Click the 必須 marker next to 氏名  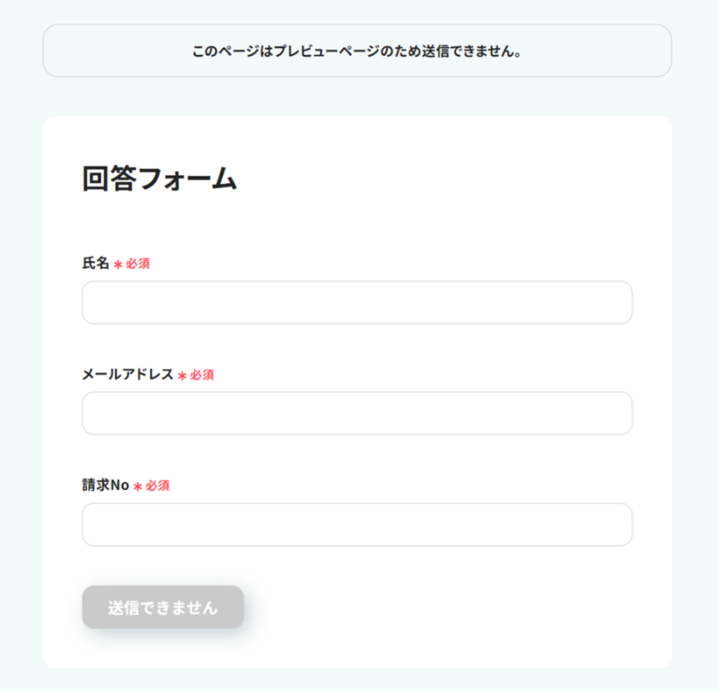[x=138, y=264]
